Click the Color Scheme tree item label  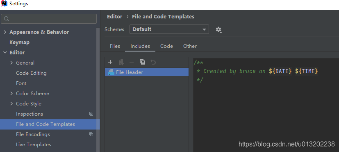tap(32, 94)
